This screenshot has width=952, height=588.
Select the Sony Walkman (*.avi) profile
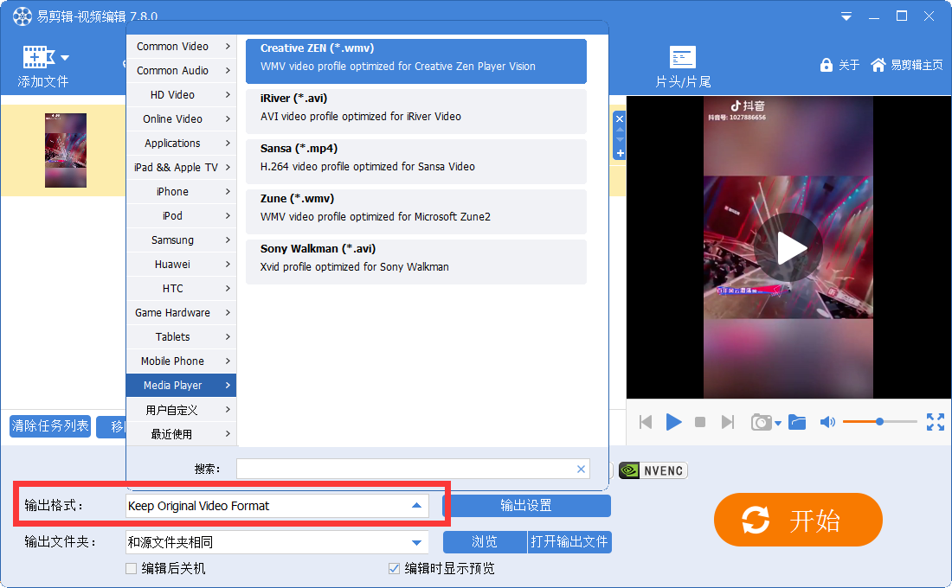[x=416, y=262]
